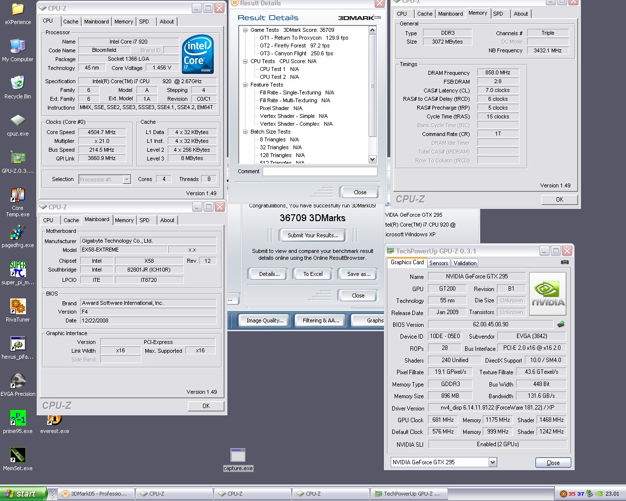
Task: Open hexus_pifast desktop shortcut
Action: point(18,344)
